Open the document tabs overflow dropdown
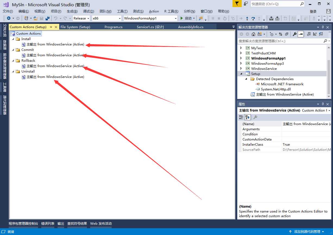Image resolution: width=333 pixels, height=235 pixels. 233,27
